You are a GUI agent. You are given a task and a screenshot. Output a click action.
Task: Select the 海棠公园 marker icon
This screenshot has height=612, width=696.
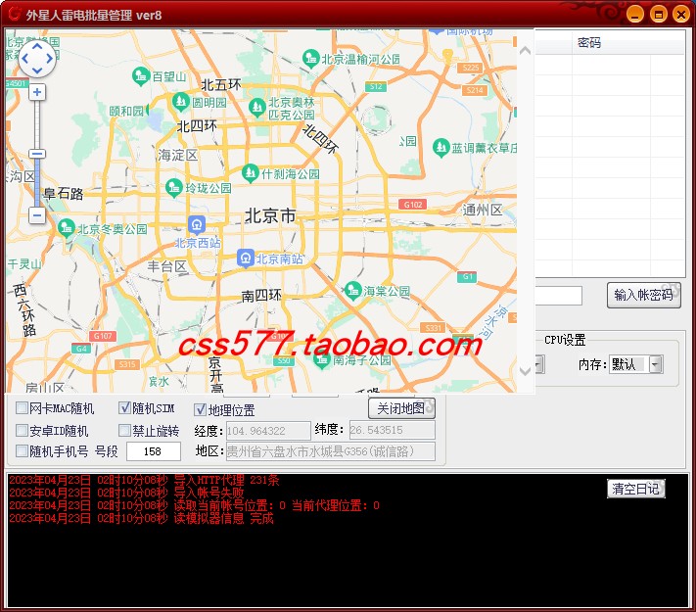(352, 290)
